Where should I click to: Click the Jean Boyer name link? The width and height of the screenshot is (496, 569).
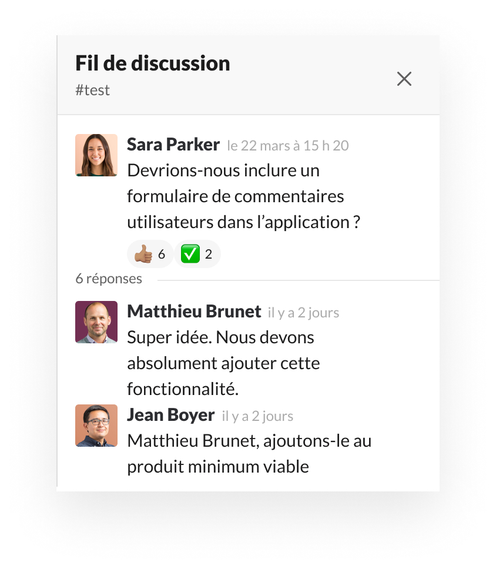click(170, 415)
